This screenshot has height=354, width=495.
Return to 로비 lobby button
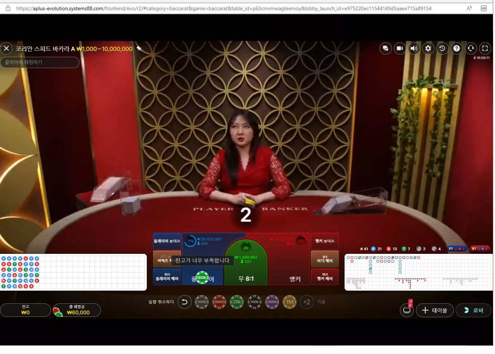pyautogui.click(x=474, y=310)
